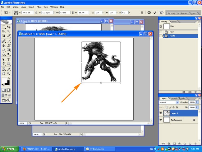
Task: Select the Blur tool
Action: (x=3, y=54)
